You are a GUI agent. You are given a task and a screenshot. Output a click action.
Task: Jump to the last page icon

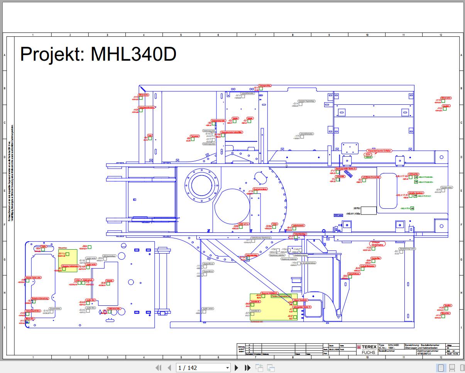(247, 368)
